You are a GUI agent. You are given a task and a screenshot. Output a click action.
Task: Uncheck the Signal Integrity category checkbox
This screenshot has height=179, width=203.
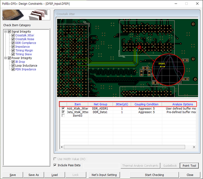9,32
